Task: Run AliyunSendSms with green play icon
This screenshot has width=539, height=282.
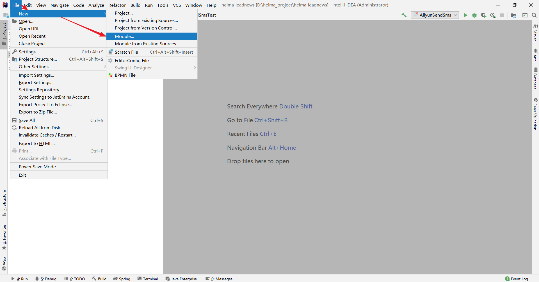Action: pos(465,15)
